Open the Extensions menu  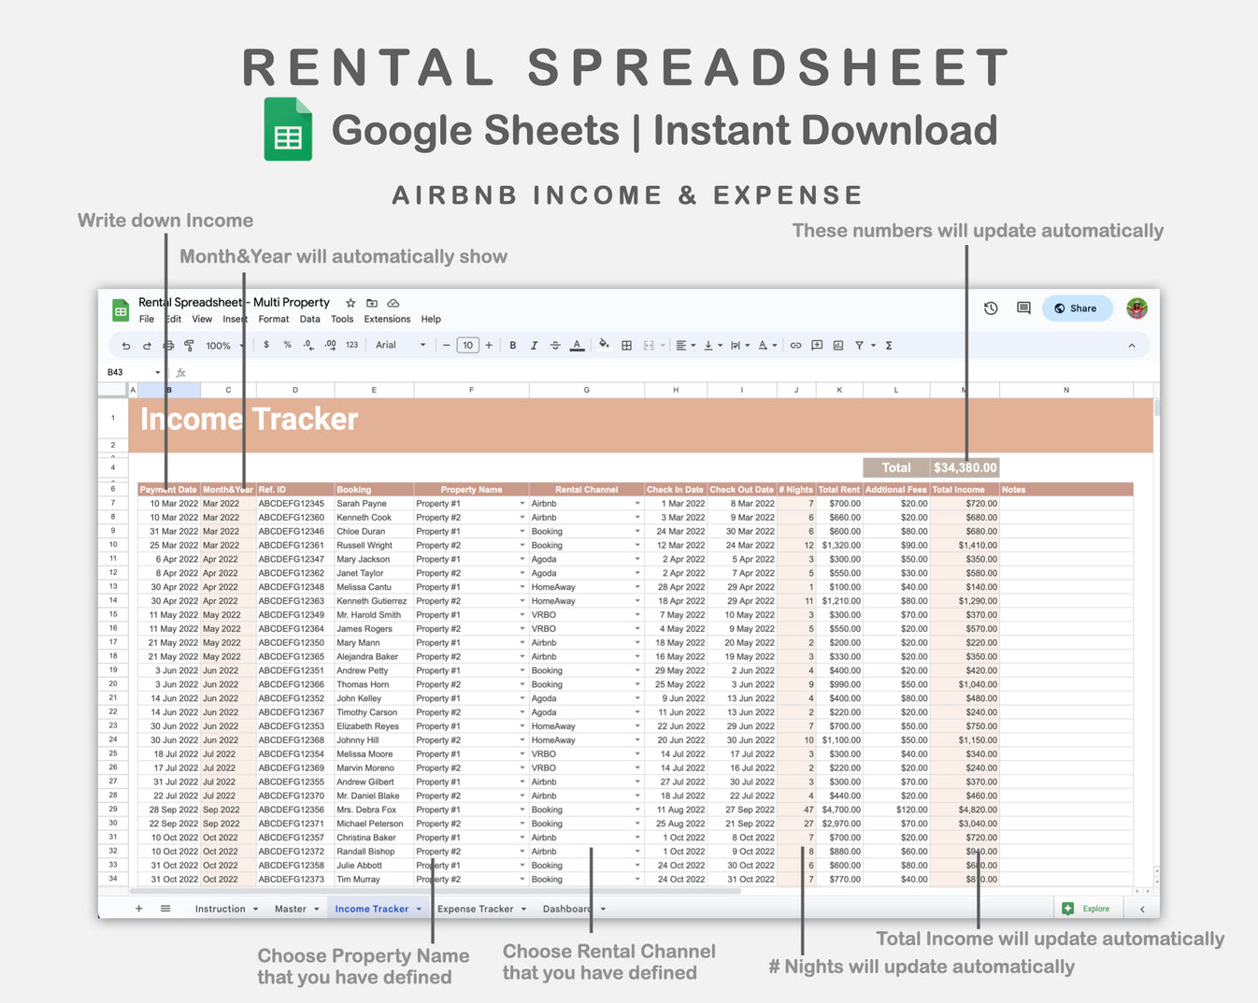pyautogui.click(x=387, y=319)
